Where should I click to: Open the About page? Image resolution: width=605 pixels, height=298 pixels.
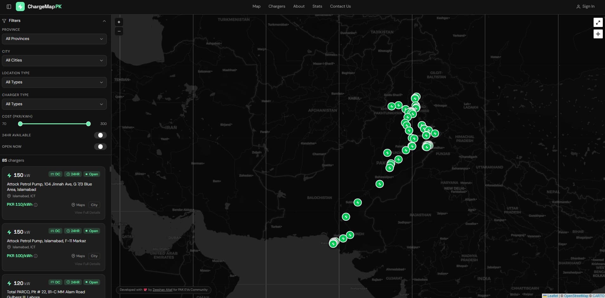click(x=299, y=6)
